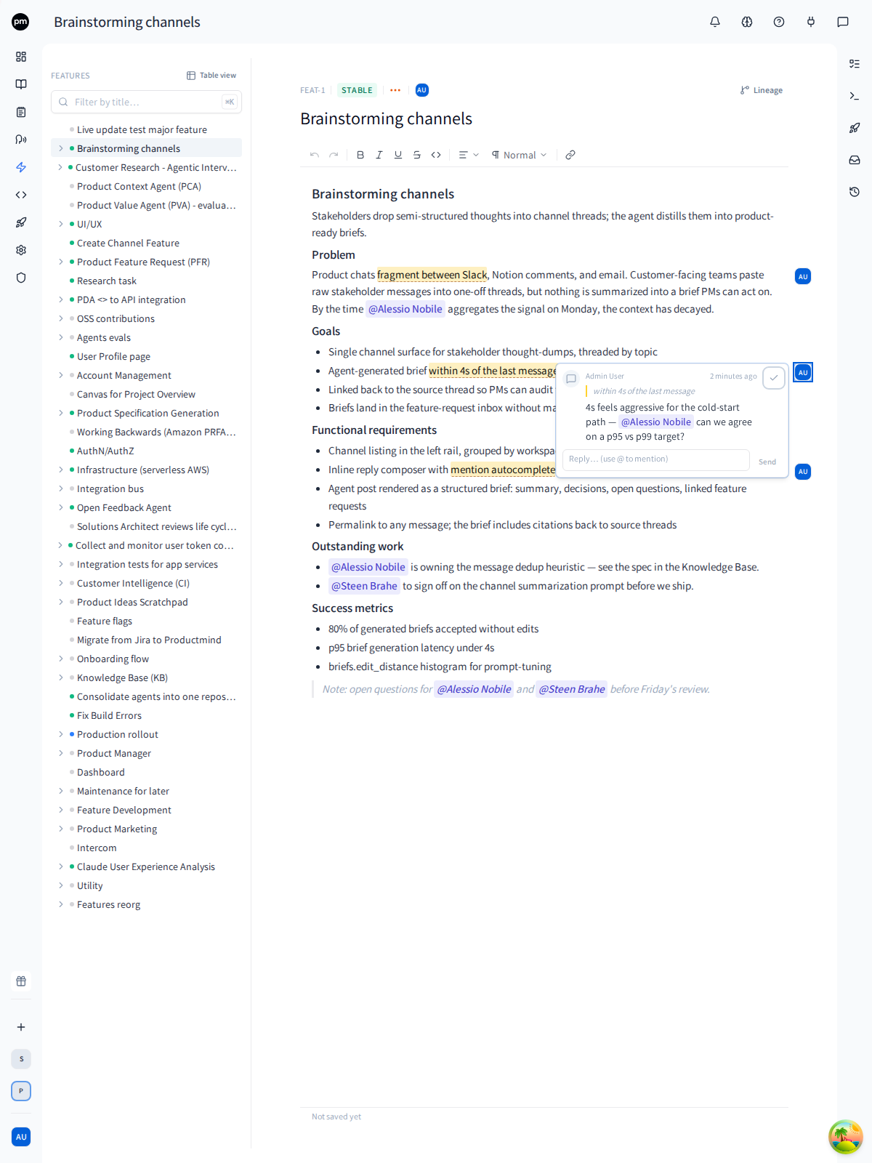Open the code brackets icon in left rail
The width and height of the screenshot is (872, 1163).
tap(21, 195)
